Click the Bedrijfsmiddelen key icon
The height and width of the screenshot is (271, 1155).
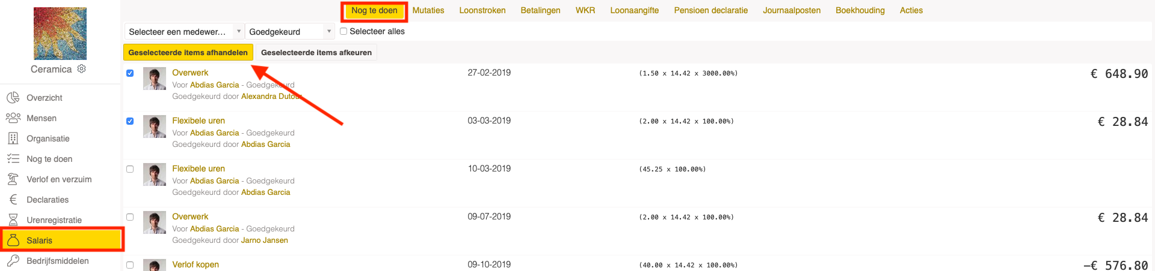pyautogui.click(x=13, y=261)
